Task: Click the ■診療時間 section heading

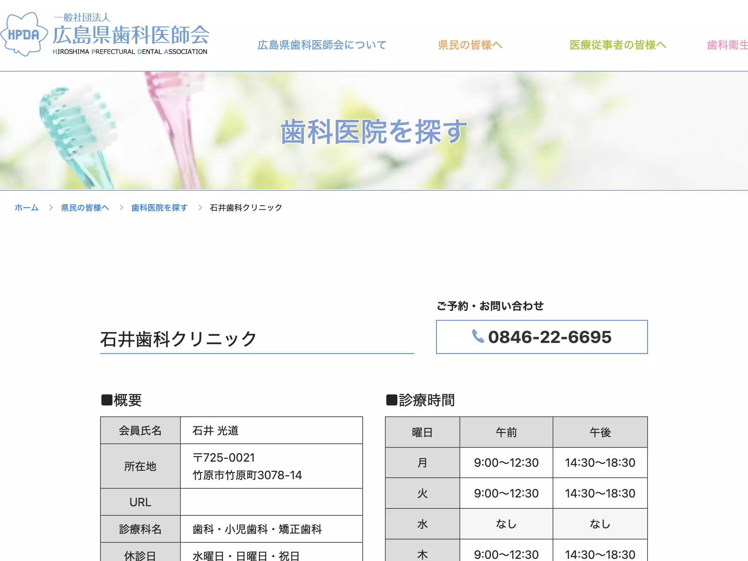Action: tap(420, 400)
